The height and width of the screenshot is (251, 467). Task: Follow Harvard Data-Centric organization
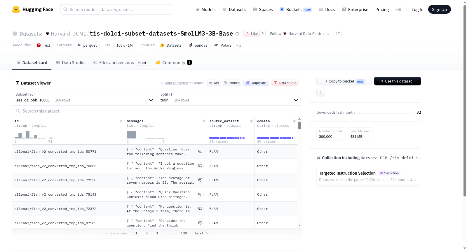(x=301, y=34)
